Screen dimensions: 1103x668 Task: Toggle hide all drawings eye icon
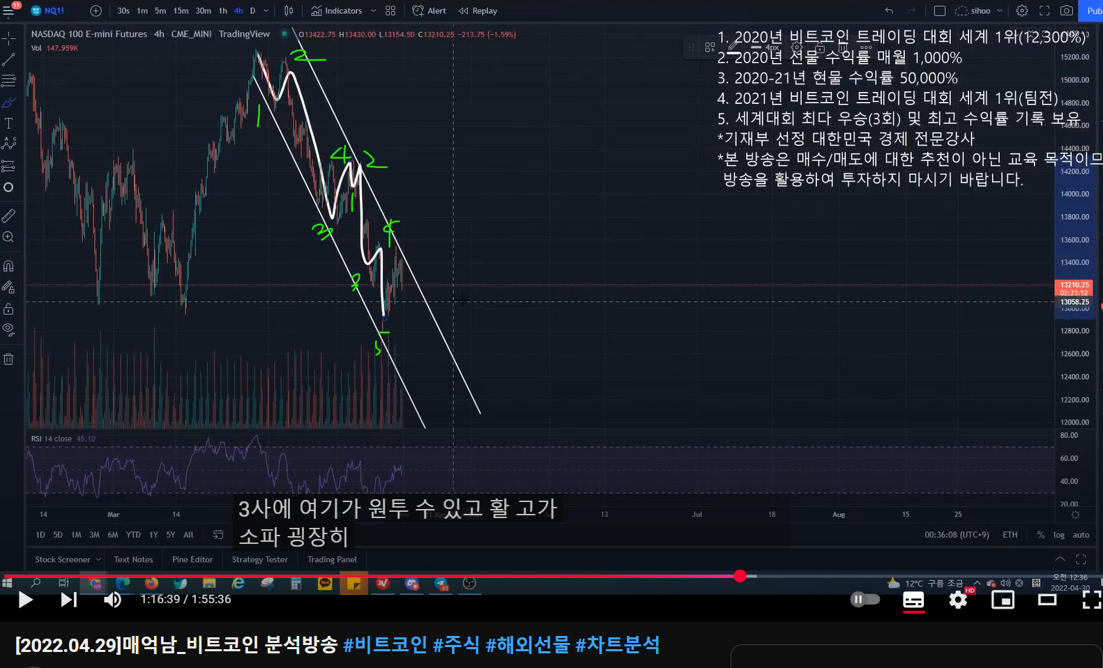pyautogui.click(x=9, y=329)
